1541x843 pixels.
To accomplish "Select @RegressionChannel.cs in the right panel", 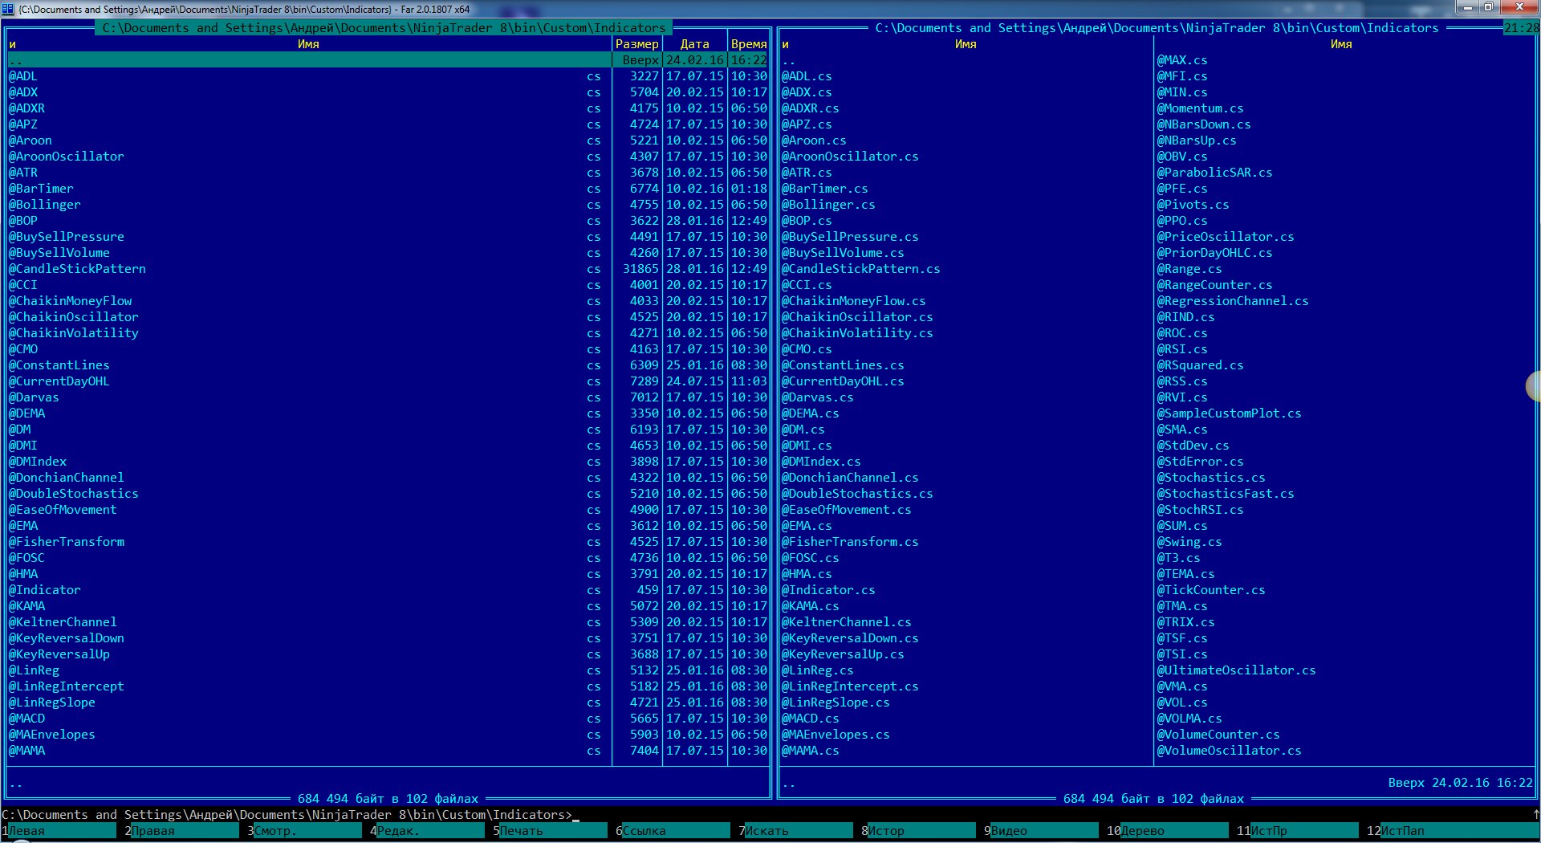I will [1233, 301].
